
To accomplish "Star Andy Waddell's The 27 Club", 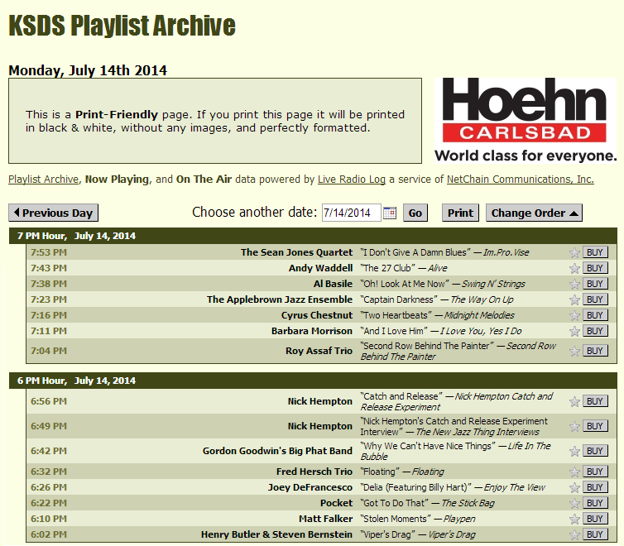I will coord(574,268).
